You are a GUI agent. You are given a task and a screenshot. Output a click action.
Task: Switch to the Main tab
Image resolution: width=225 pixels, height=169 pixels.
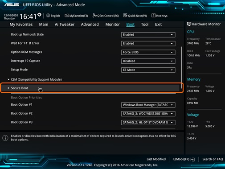44,25
